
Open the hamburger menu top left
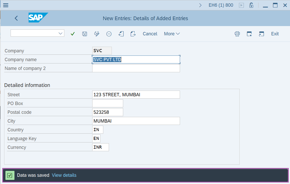tap(5, 5)
